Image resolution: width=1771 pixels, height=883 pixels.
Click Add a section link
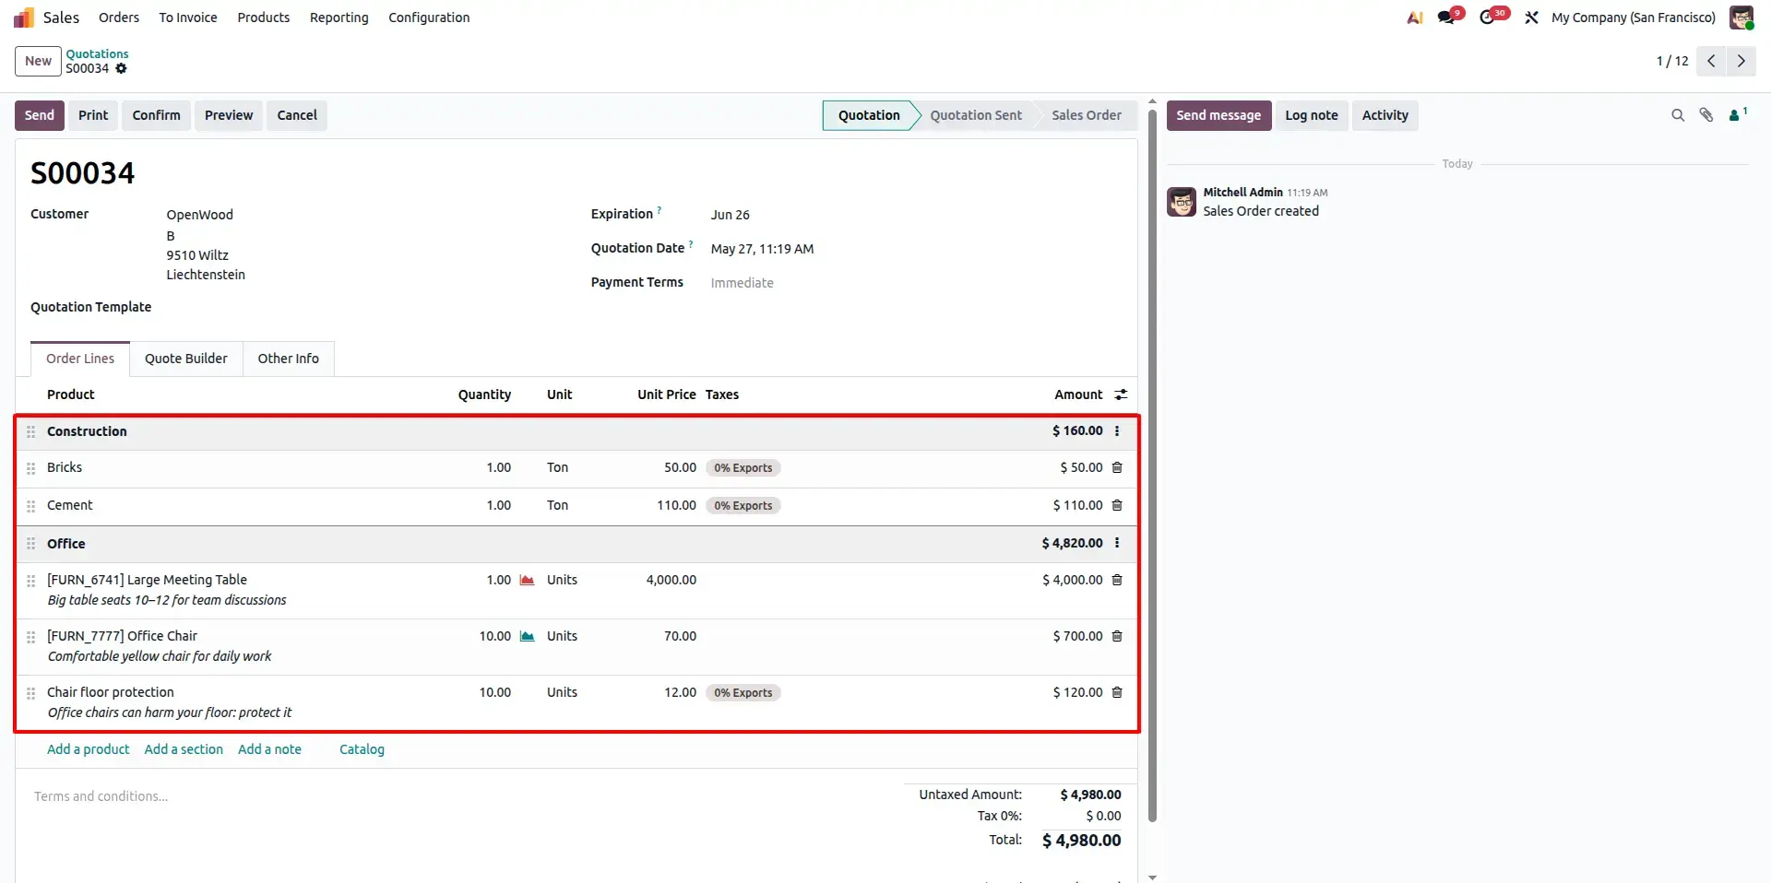click(x=184, y=749)
